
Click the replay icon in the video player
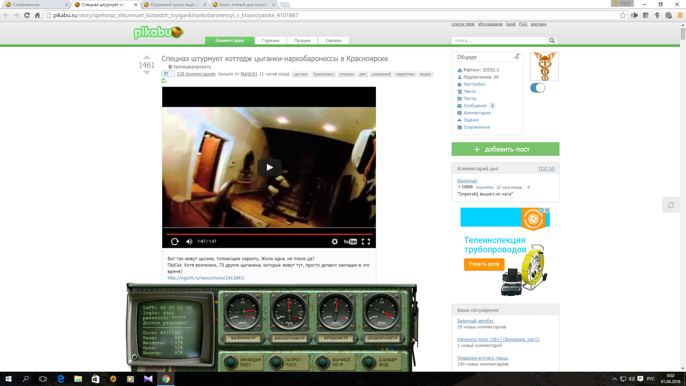tap(175, 241)
